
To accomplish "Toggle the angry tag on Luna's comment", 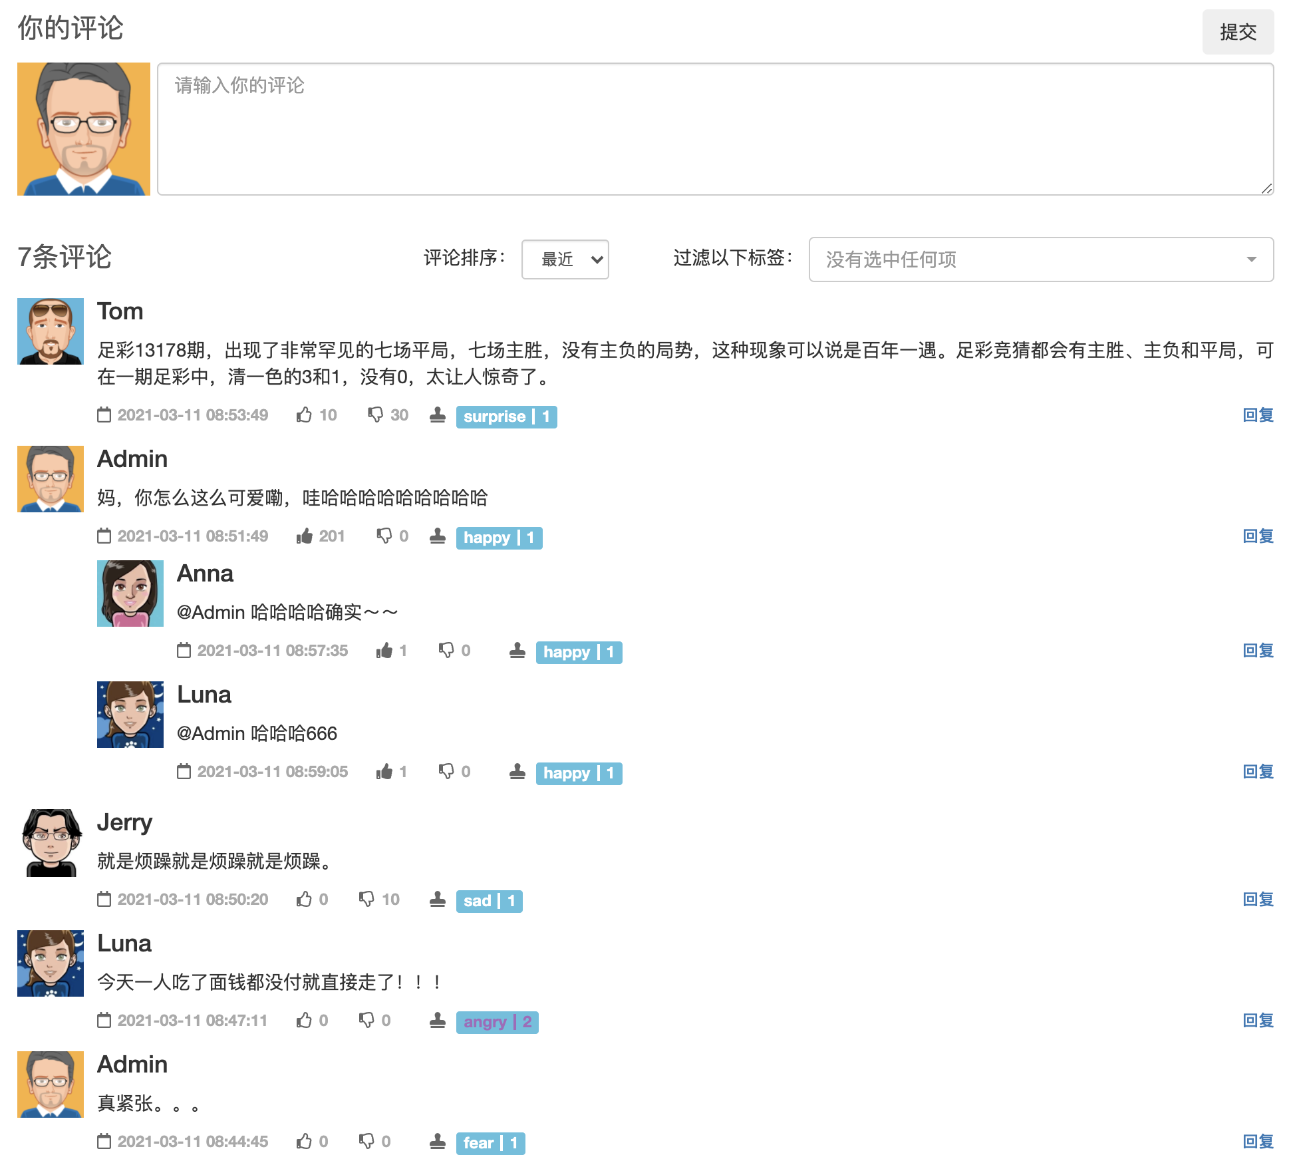I will pyautogui.click(x=497, y=1022).
